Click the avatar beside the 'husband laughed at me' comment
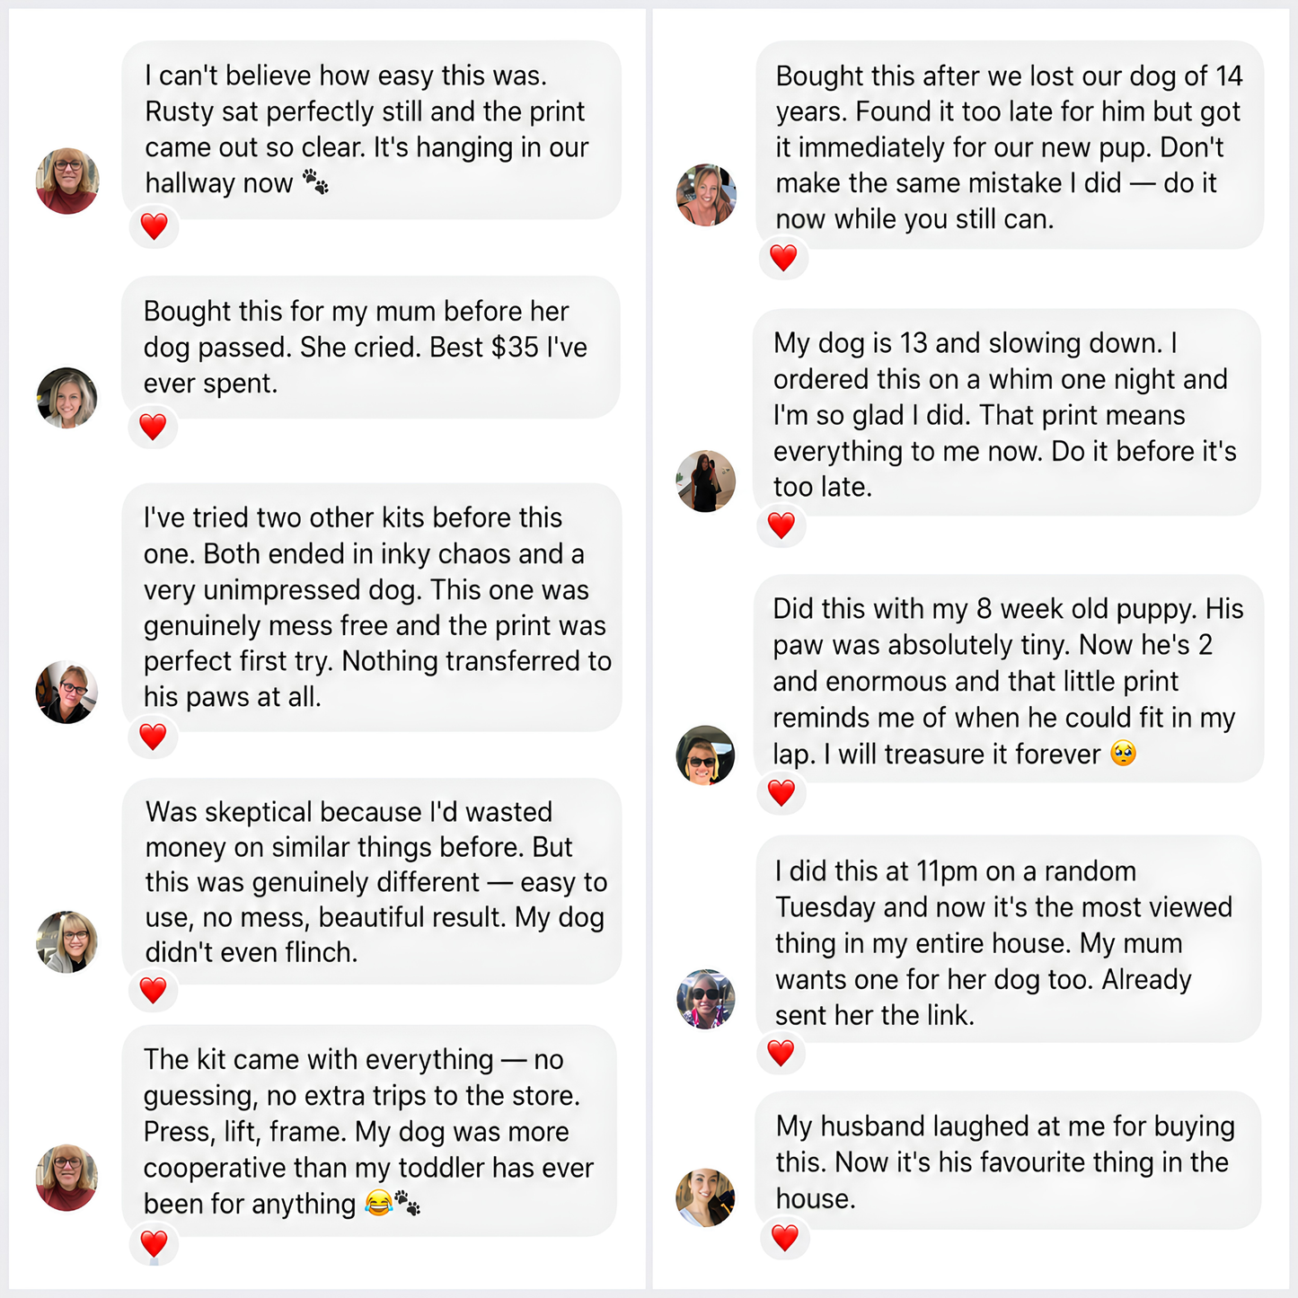Image resolution: width=1298 pixels, height=1298 pixels. [x=705, y=1197]
